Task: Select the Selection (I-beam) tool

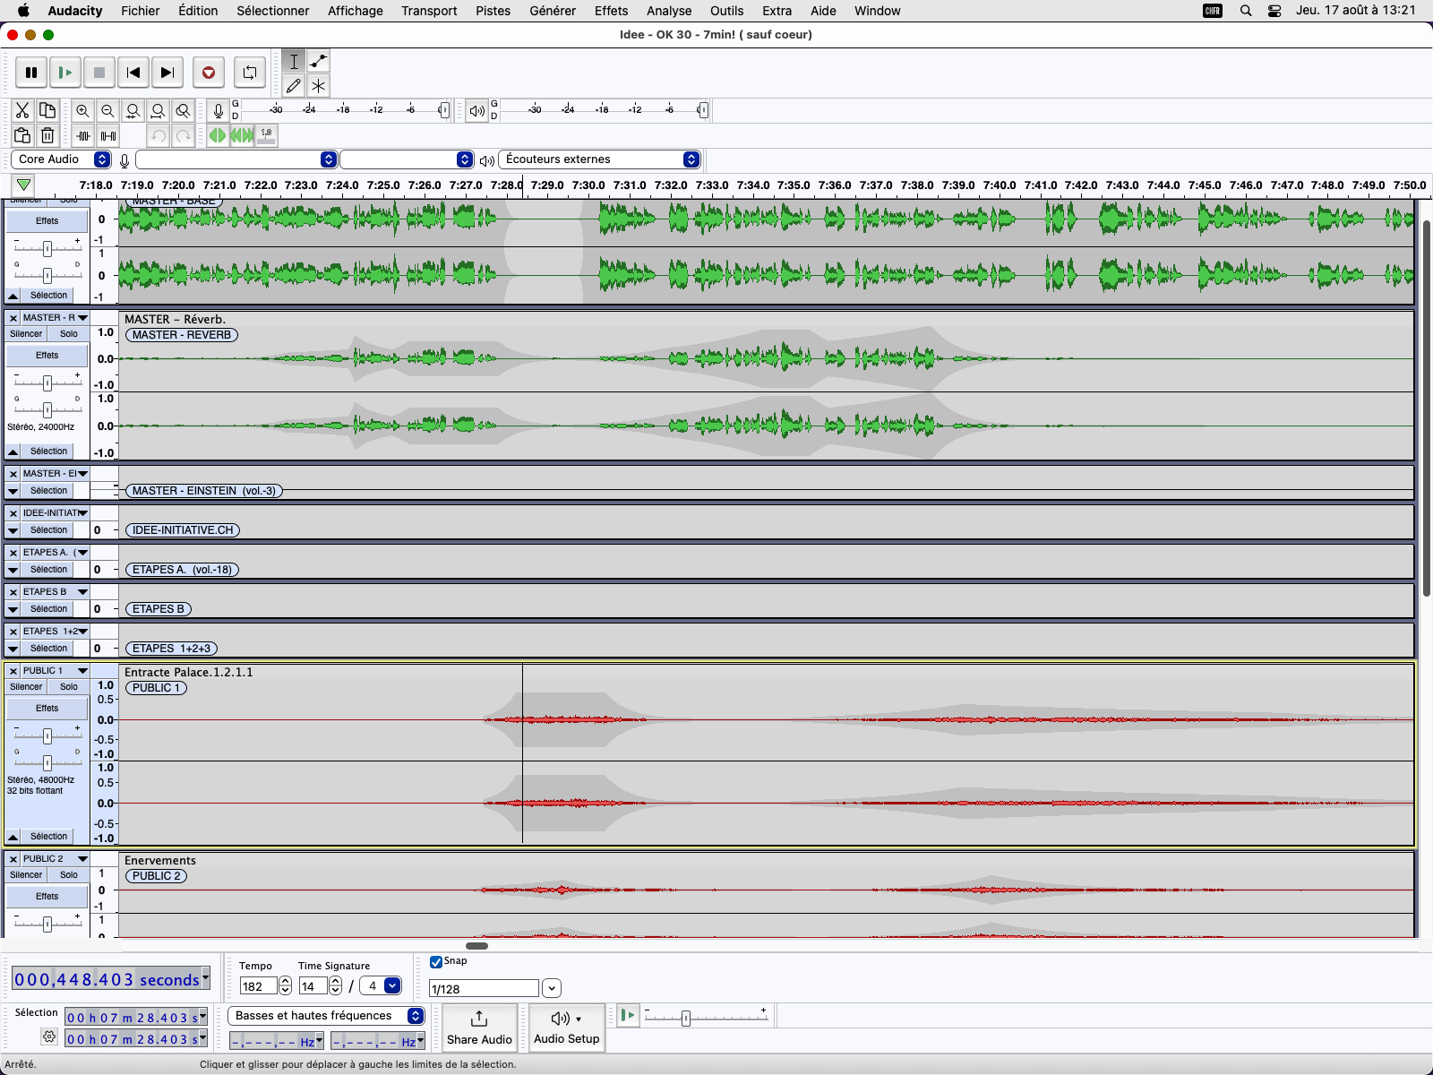Action: tap(294, 61)
